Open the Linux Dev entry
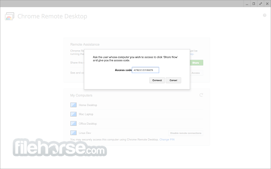This screenshot has width=271, height=169. [x=85, y=133]
